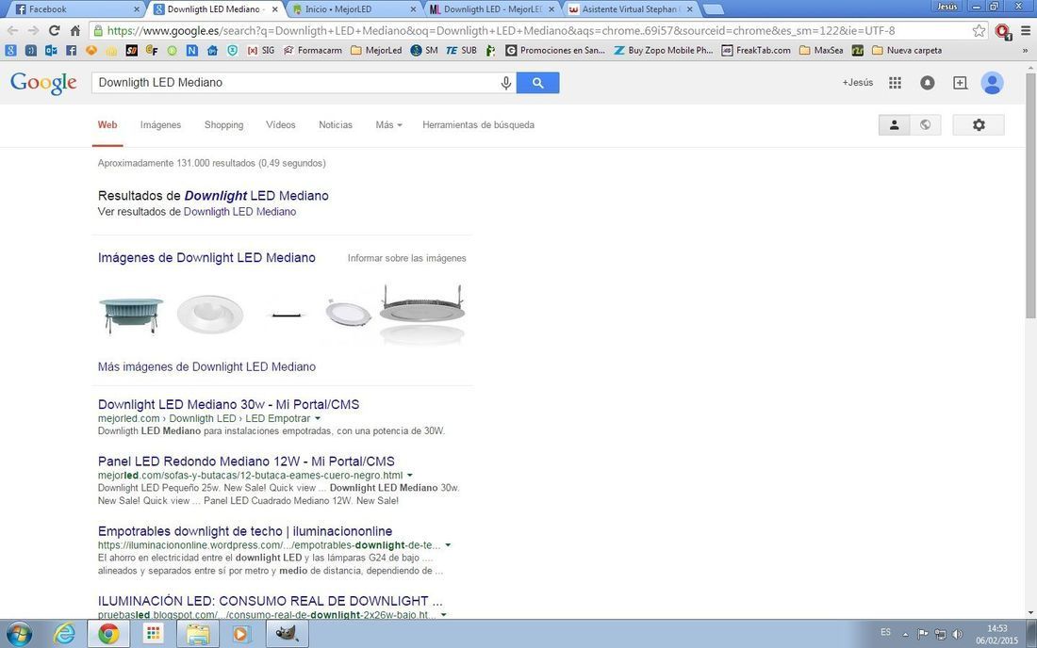Open the Google bookmark with blue g icon
Screen dimensions: 1037x648
pos(10,50)
